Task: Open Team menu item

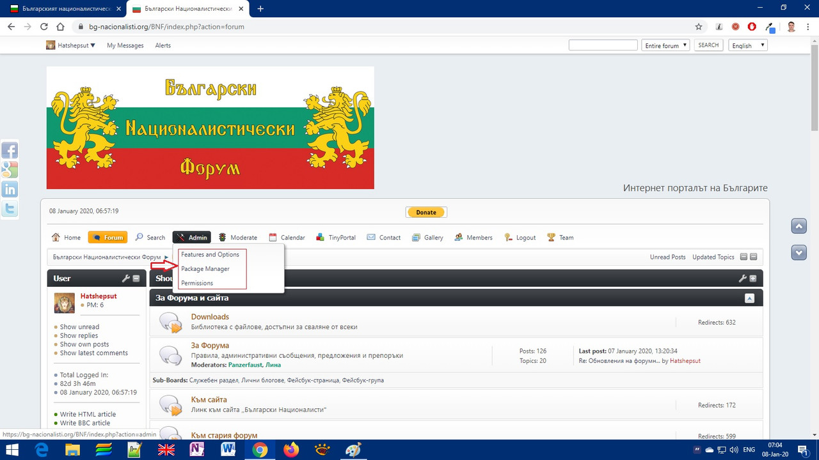Action: click(560, 237)
